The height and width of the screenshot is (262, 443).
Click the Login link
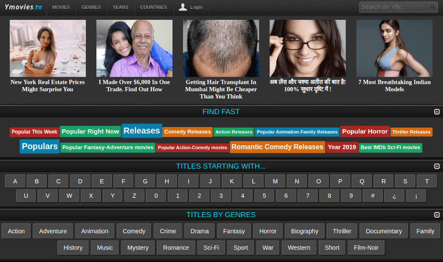coord(196,7)
